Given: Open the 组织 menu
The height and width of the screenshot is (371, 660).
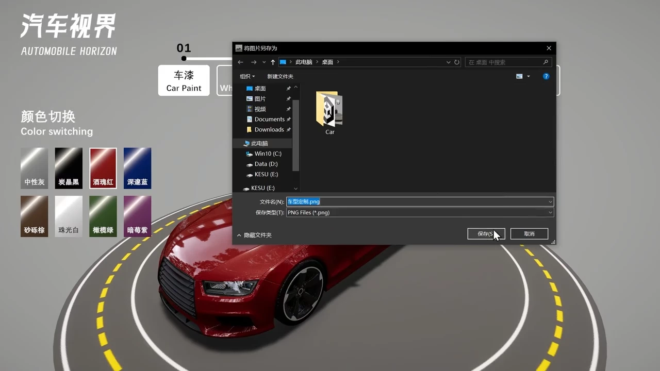Looking at the screenshot, I should coord(247,76).
